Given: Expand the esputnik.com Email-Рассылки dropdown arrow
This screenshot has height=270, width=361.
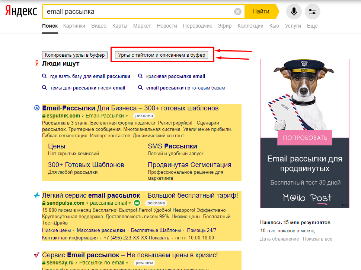Looking at the screenshot, I should pos(127,116).
